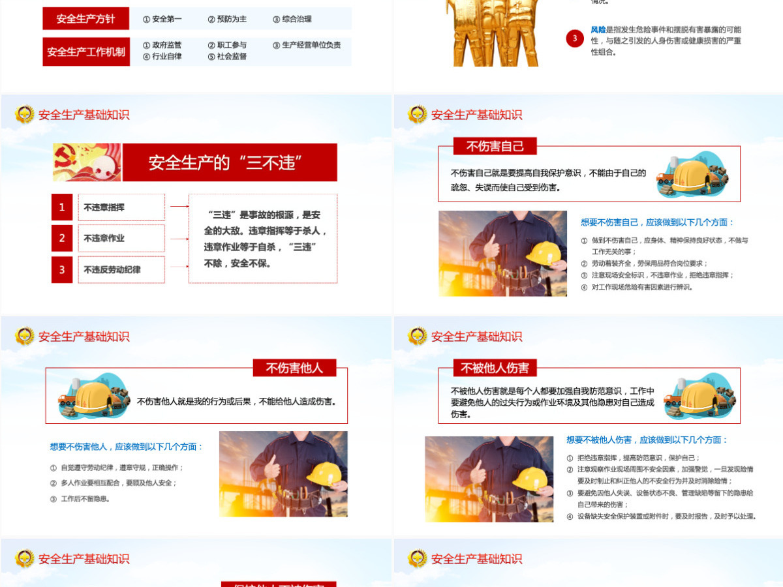Click the "① 政府监管" text

pyautogui.click(x=162, y=45)
